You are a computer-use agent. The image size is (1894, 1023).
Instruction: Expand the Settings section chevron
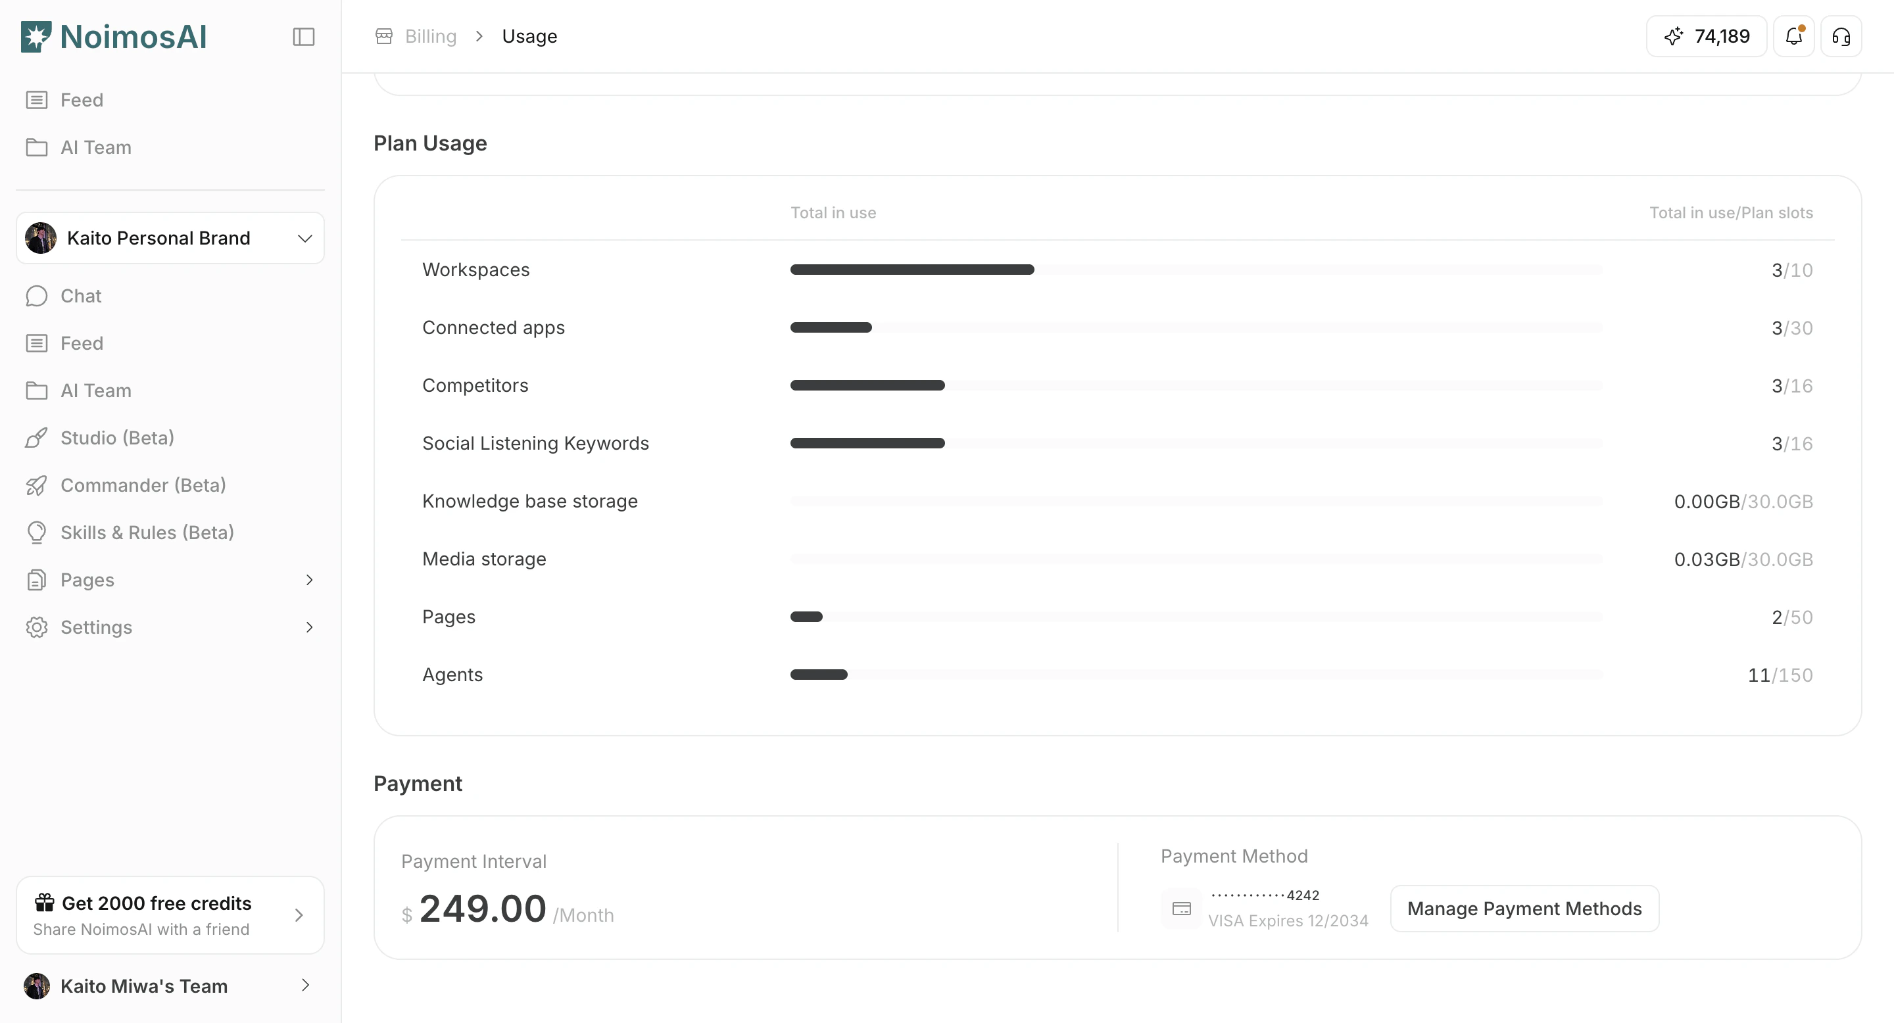coord(310,627)
